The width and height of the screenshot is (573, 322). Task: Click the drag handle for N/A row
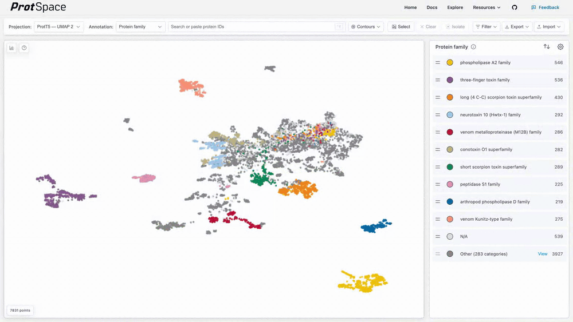click(438, 237)
